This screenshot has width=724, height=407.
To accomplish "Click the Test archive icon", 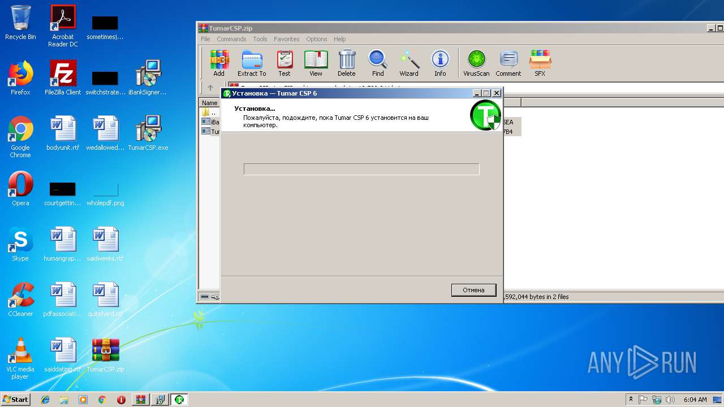I will [285, 63].
